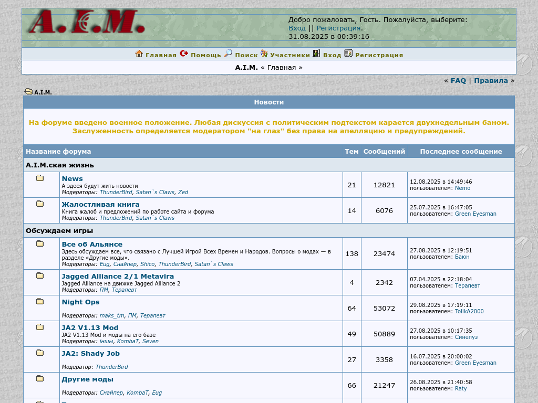Open the Все об Альянсе forum

point(92,245)
